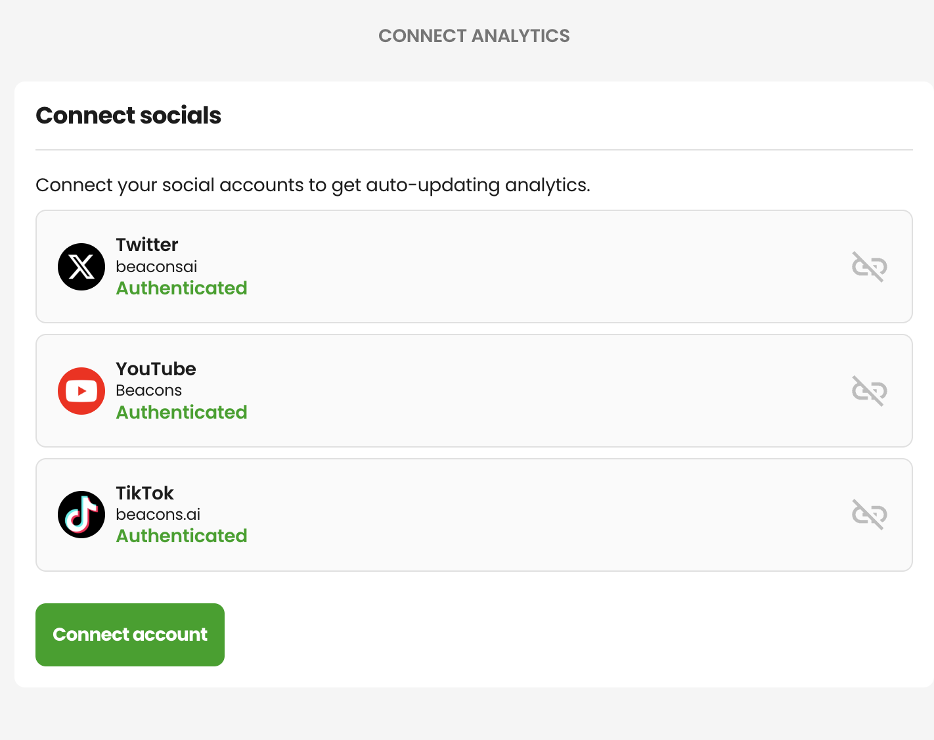Click Authenticated status under TikTok

coord(181,536)
